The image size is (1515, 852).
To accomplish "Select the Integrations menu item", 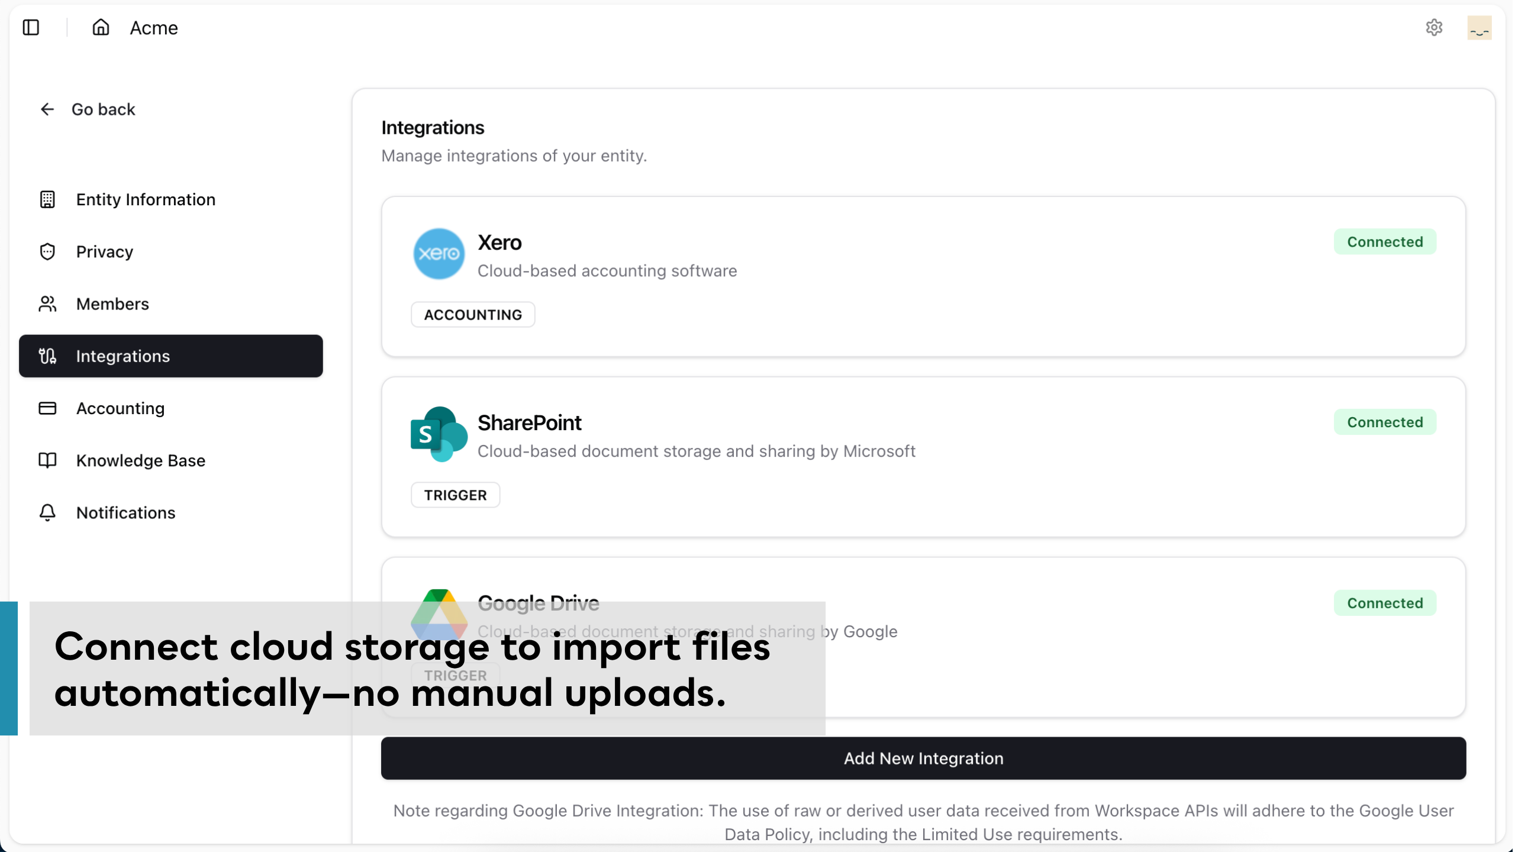I will [171, 356].
